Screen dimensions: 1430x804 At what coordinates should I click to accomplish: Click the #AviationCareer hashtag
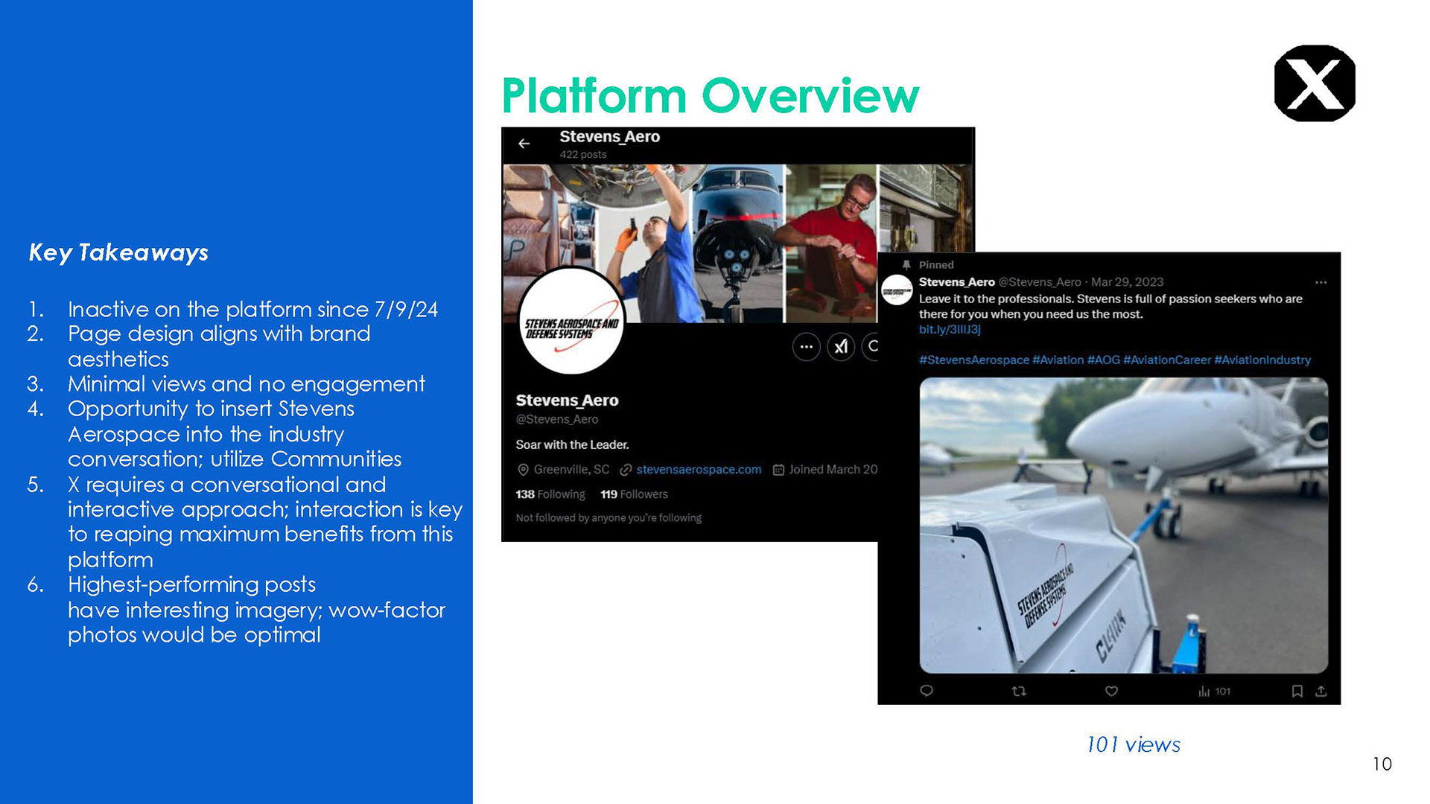coord(1167,360)
